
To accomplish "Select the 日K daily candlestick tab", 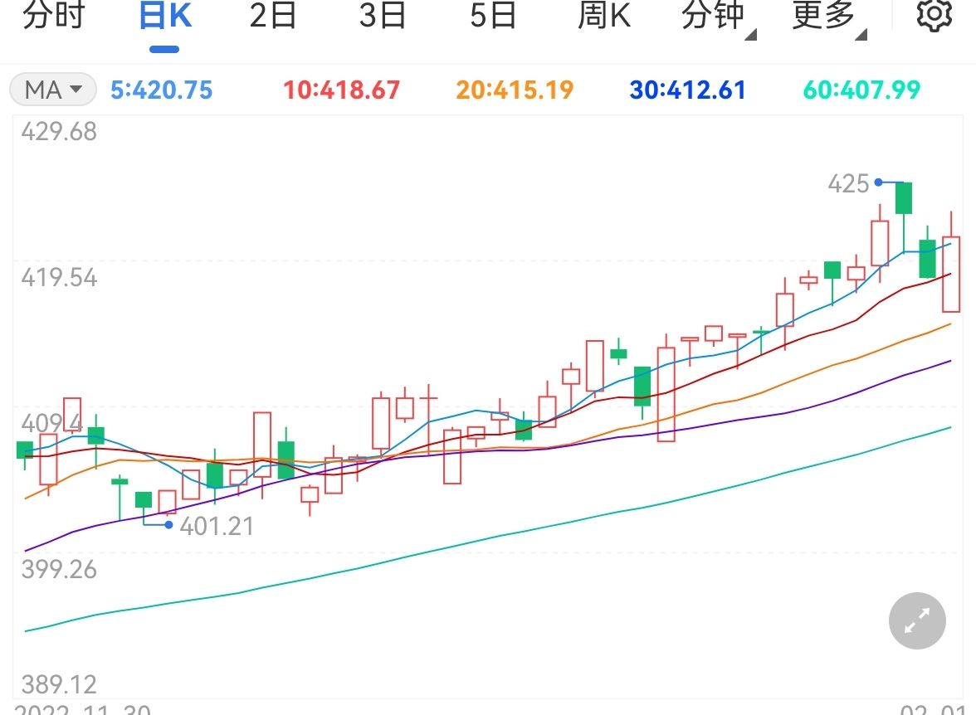I will (x=165, y=15).
